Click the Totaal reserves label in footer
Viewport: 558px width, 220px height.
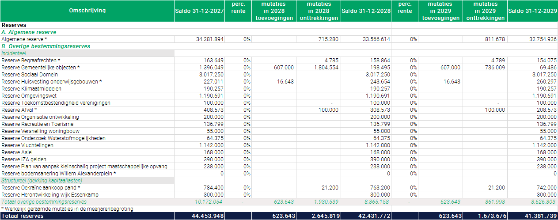tap(23, 216)
